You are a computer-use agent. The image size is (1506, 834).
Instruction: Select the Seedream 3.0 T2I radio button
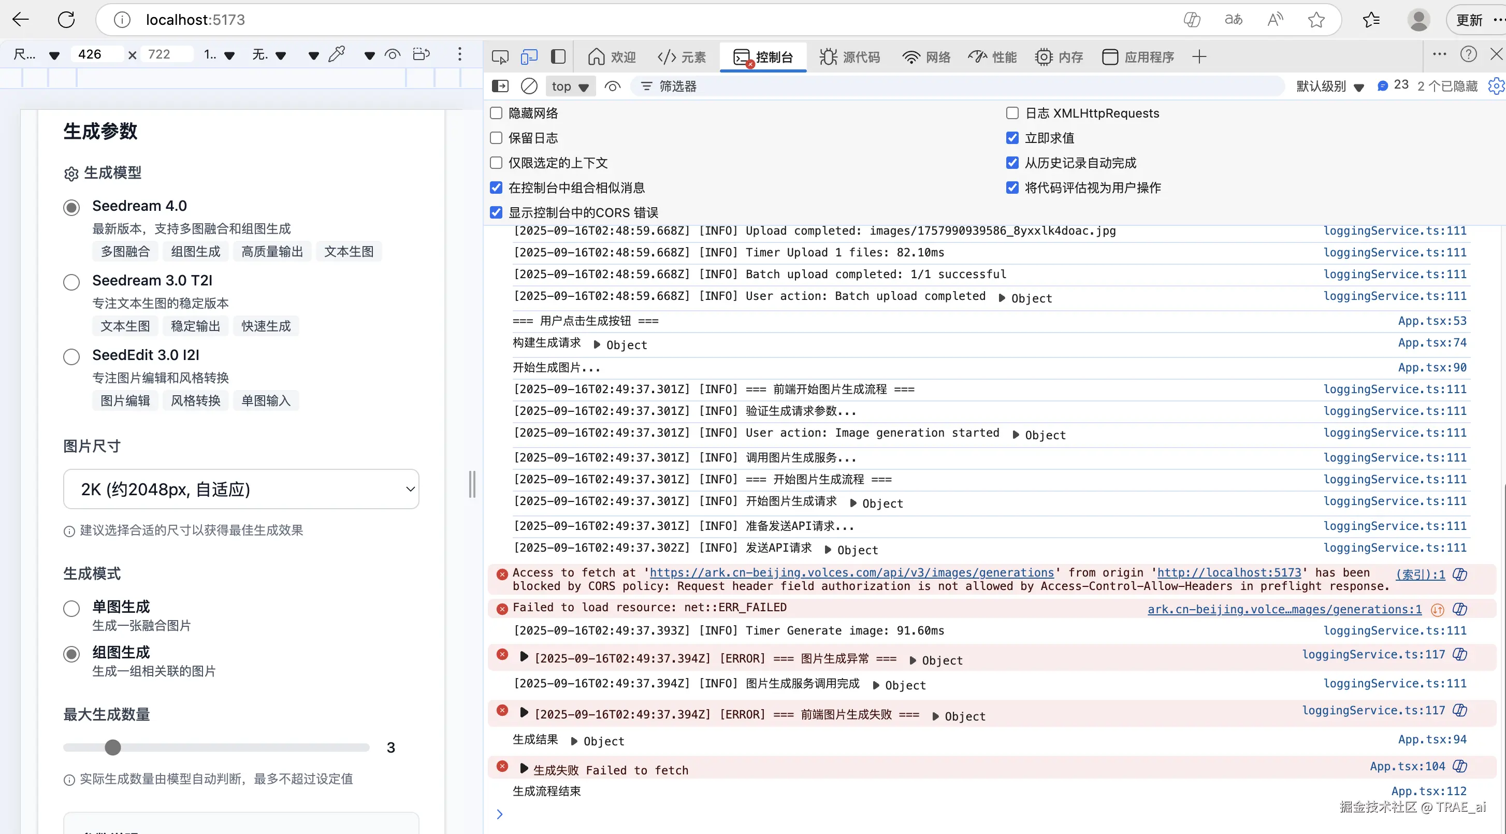(71, 282)
